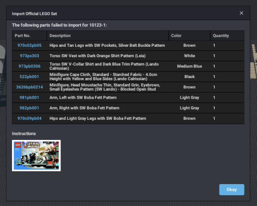Select 'Arm, Right with SW Boba Fett' text
Viewport: 257px width, 206px height.
click(84, 108)
